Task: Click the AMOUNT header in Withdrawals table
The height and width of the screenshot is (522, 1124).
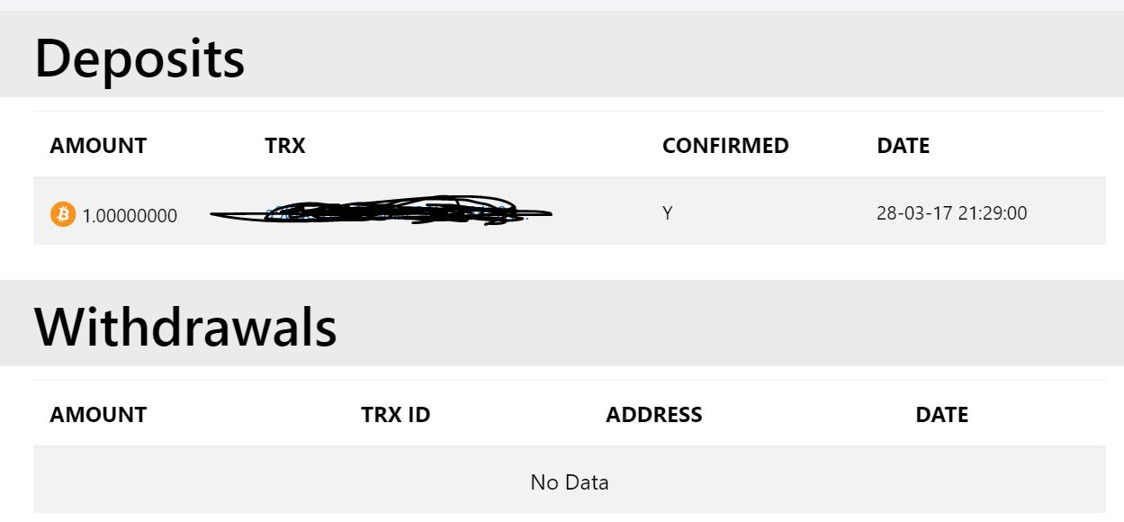Action: coord(98,415)
